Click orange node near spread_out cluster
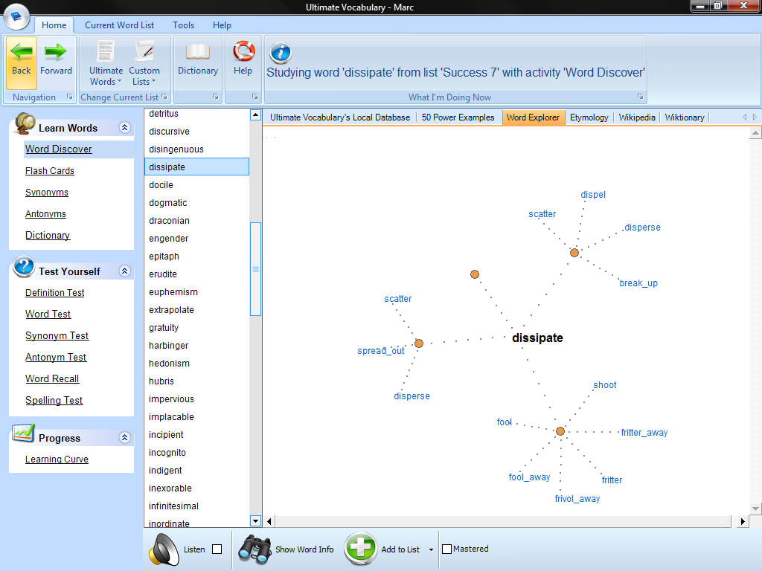Screen dimensions: 762x571 pos(419,343)
